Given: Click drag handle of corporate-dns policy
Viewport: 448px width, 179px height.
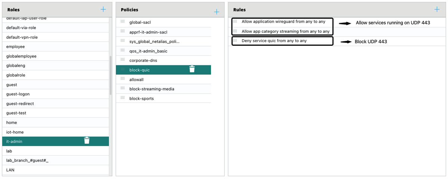Looking at the screenshot, I should click(x=122, y=60).
